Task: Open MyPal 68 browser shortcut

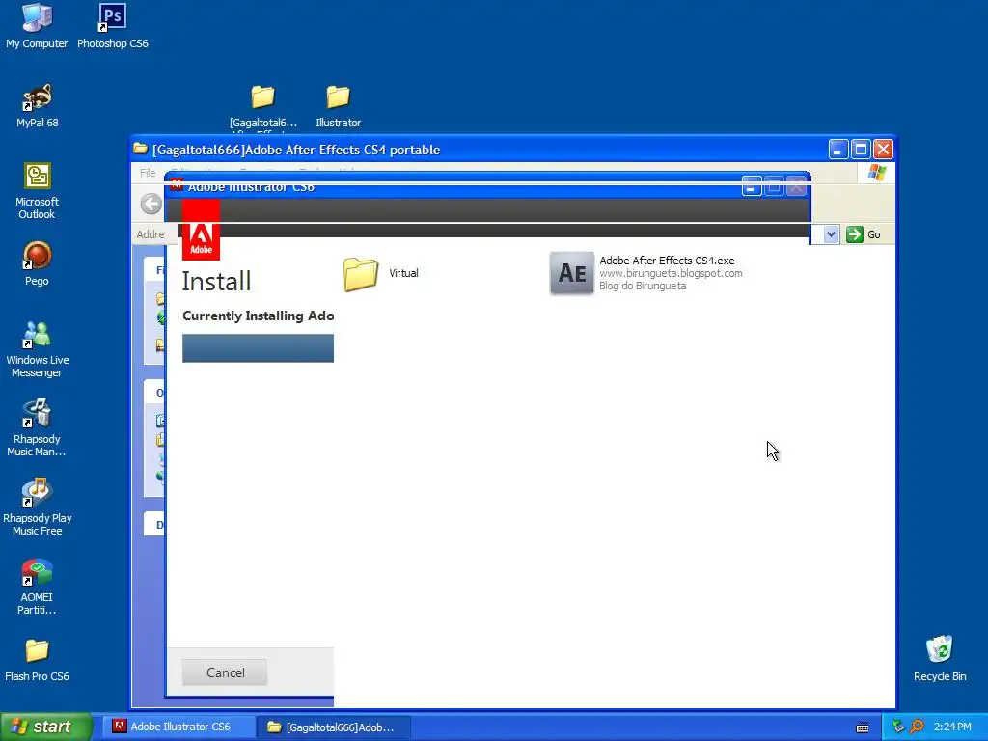Action: coord(38,105)
